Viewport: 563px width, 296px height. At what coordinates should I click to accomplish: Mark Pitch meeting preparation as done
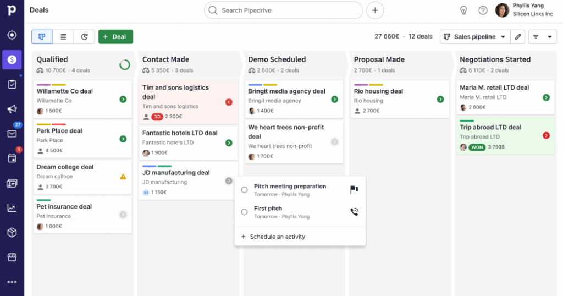(x=245, y=190)
